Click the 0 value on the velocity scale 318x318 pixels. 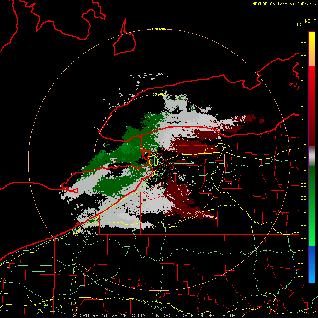(x=305, y=159)
